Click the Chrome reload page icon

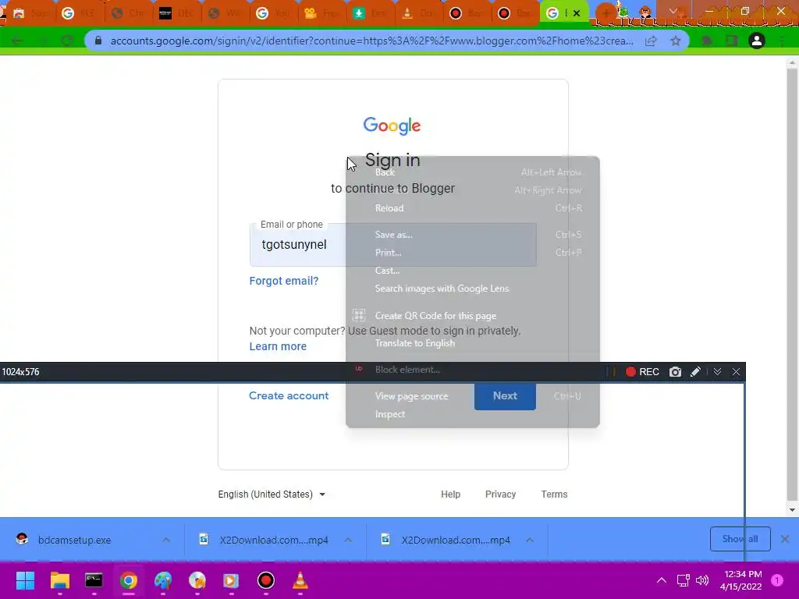coord(67,41)
